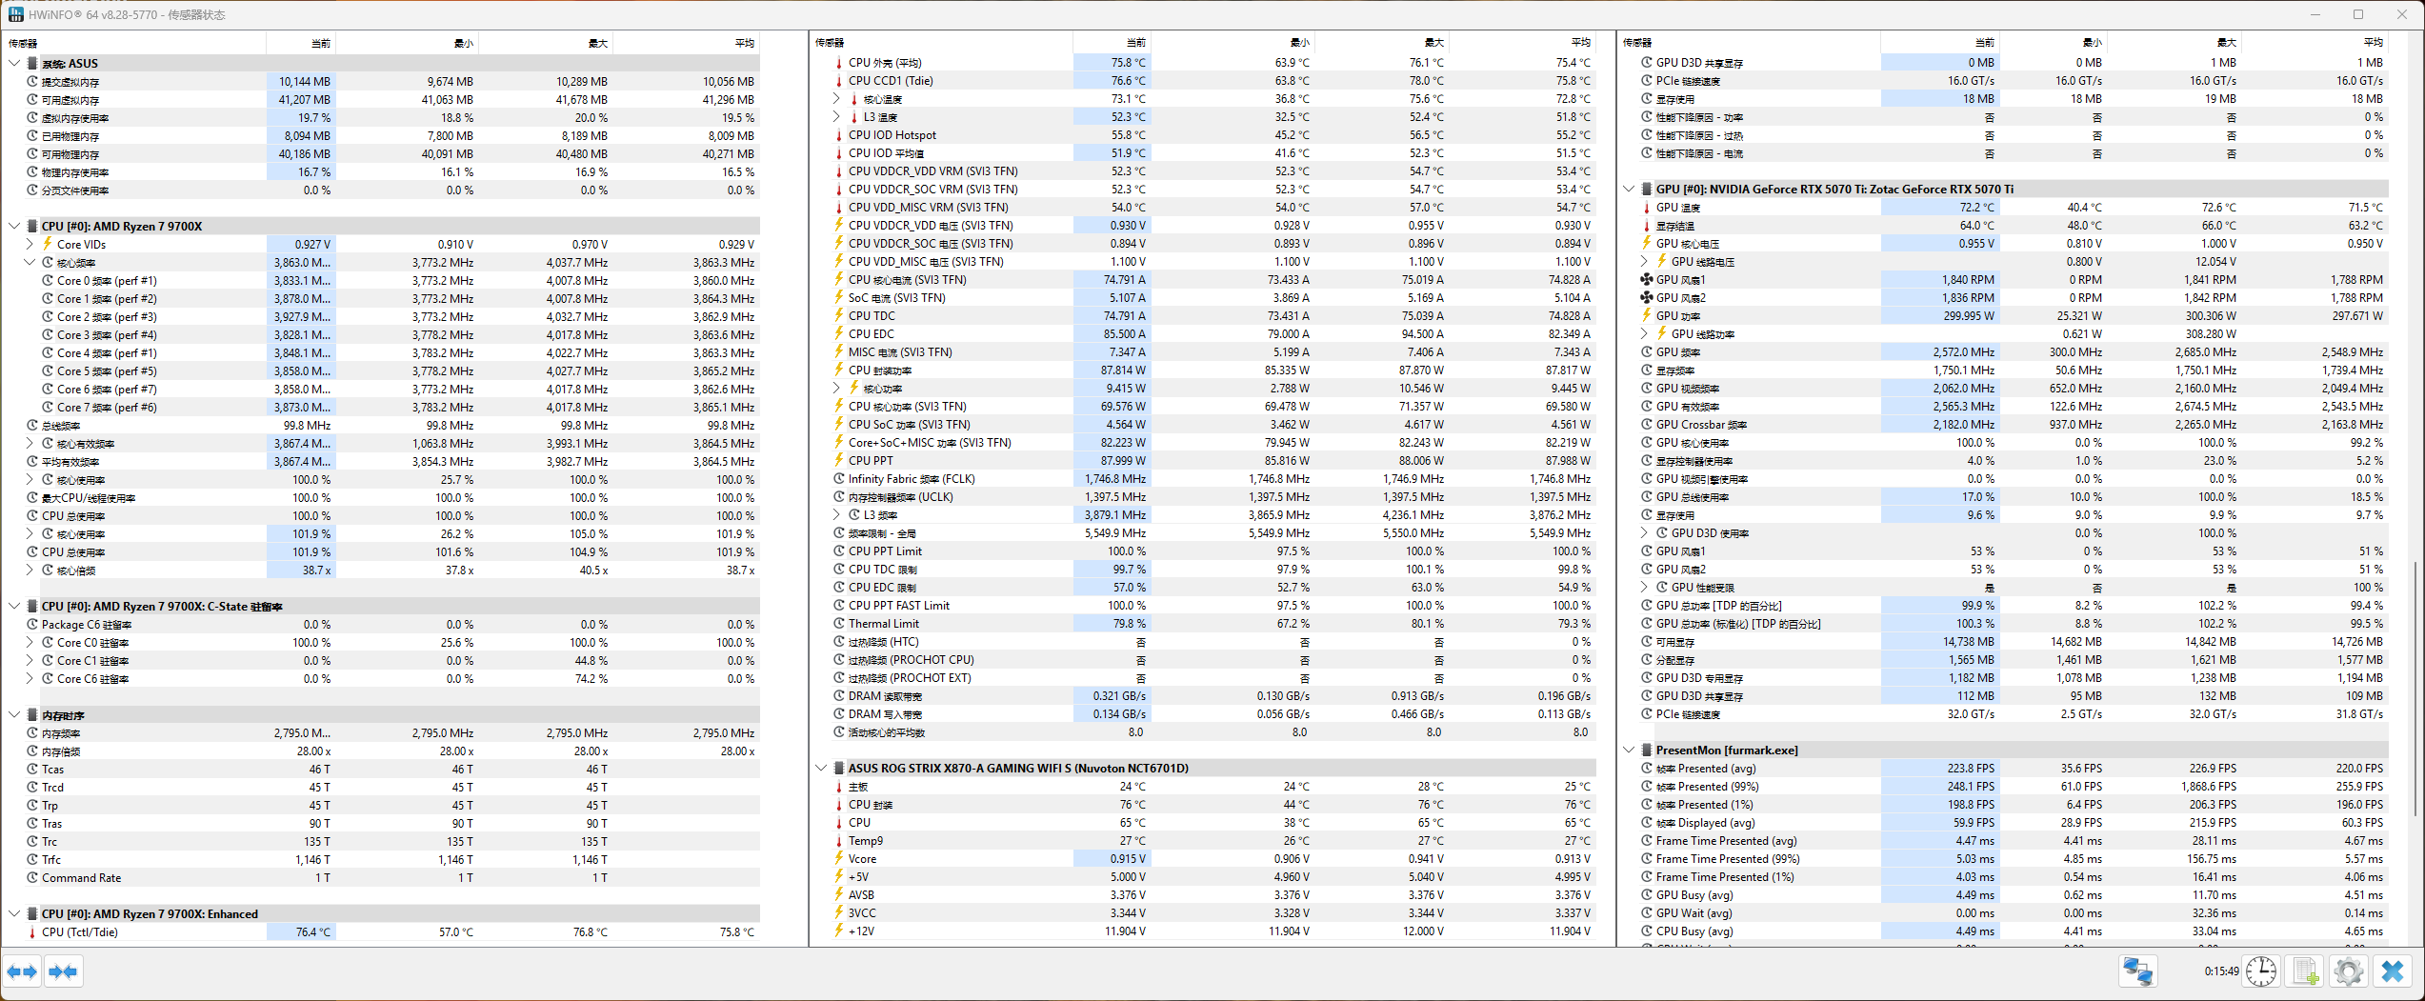Click the lightning icon beside CPU PPT
This screenshot has width=2425, height=1001.
(x=838, y=461)
